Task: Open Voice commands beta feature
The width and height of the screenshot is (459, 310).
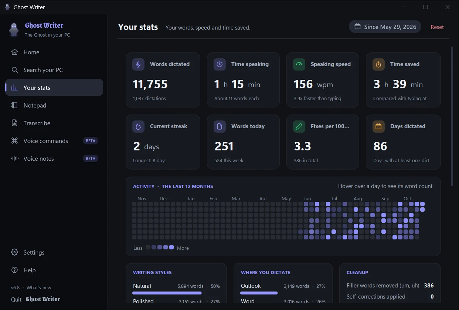Action: click(x=54, y=141)
